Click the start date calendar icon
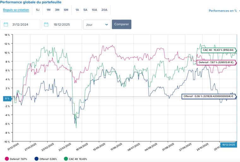This screenshot has width=240, height=162. click(x=6, y=25)
